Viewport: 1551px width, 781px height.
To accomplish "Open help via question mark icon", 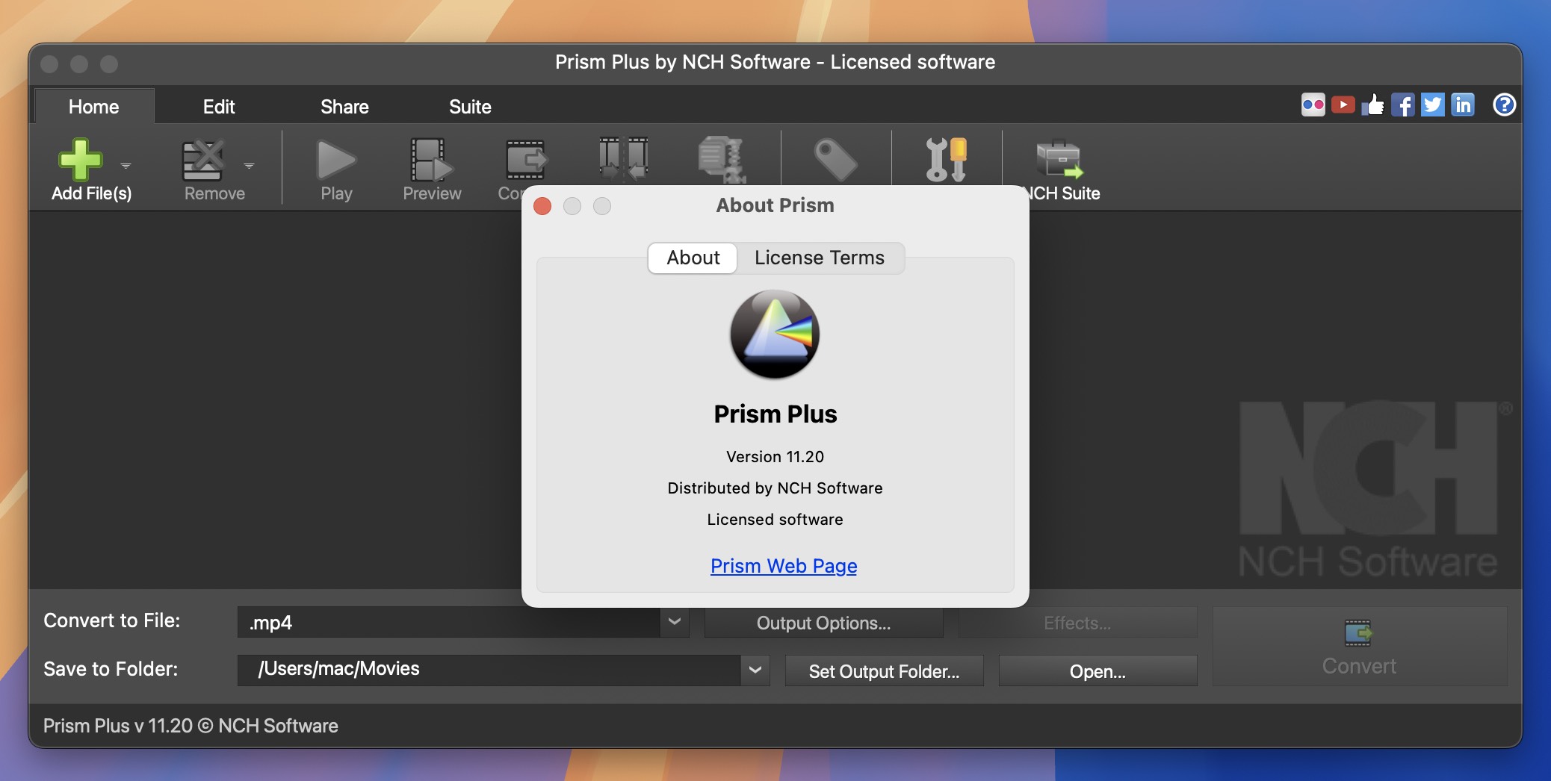I will point(1504,105).
